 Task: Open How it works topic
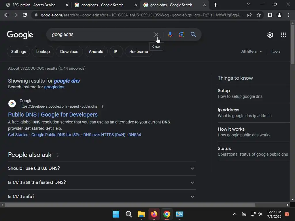click(x=254, y=132)
